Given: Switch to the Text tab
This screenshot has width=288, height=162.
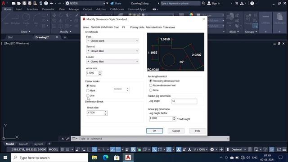Looking at the screenshot, I should 117,27.
